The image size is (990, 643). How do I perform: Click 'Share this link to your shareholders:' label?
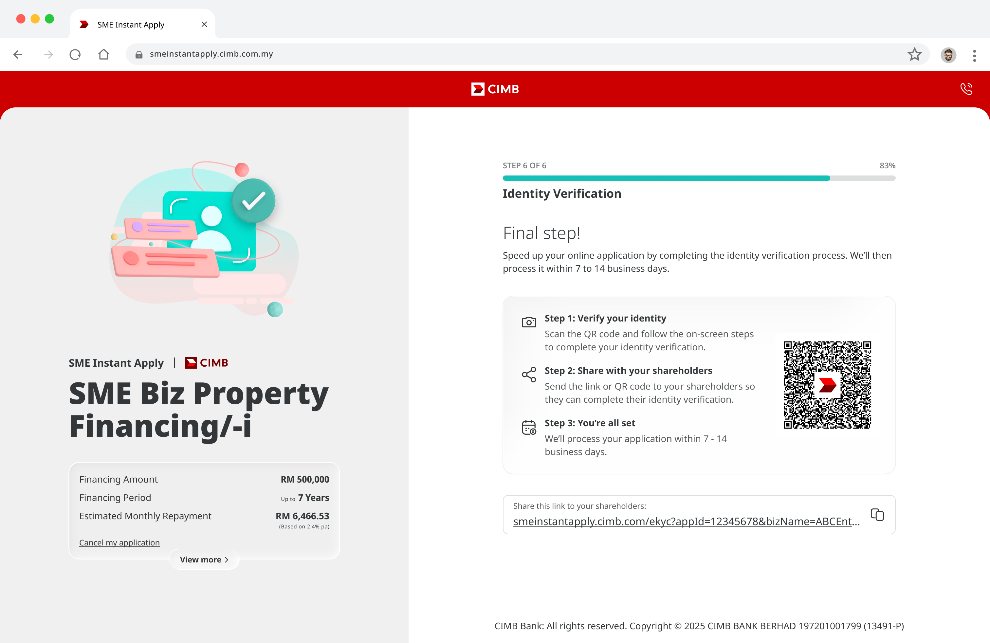tap(579, 506)
